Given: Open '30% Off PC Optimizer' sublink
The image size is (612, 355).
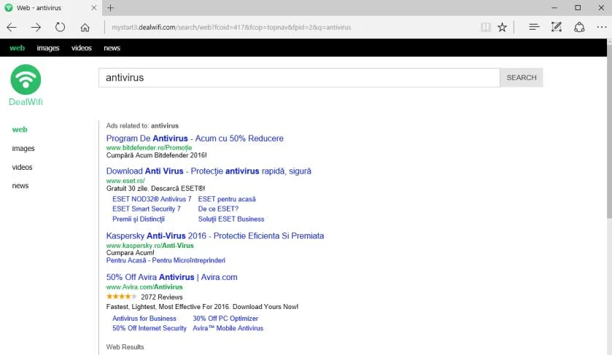Looking at the screenshot, I should point(225,319).
